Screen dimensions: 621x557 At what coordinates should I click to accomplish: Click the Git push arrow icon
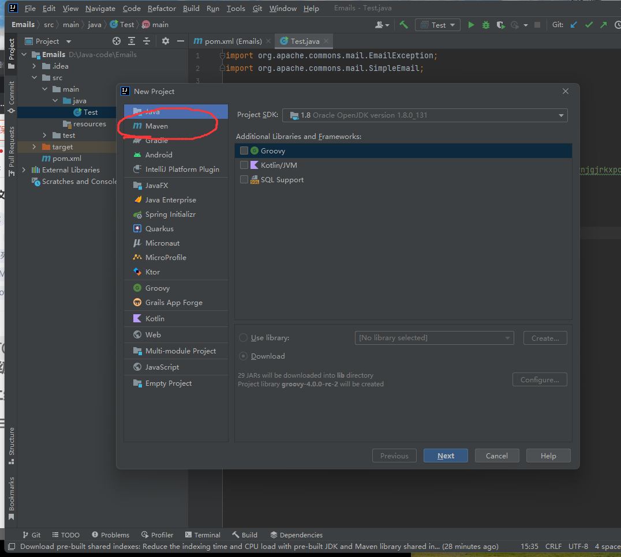pyautogui.click(x=603, y=25)
